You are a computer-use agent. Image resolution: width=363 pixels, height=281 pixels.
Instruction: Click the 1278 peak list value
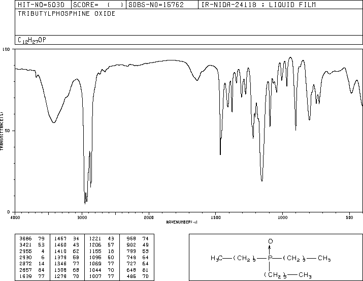tap(60, 276)
